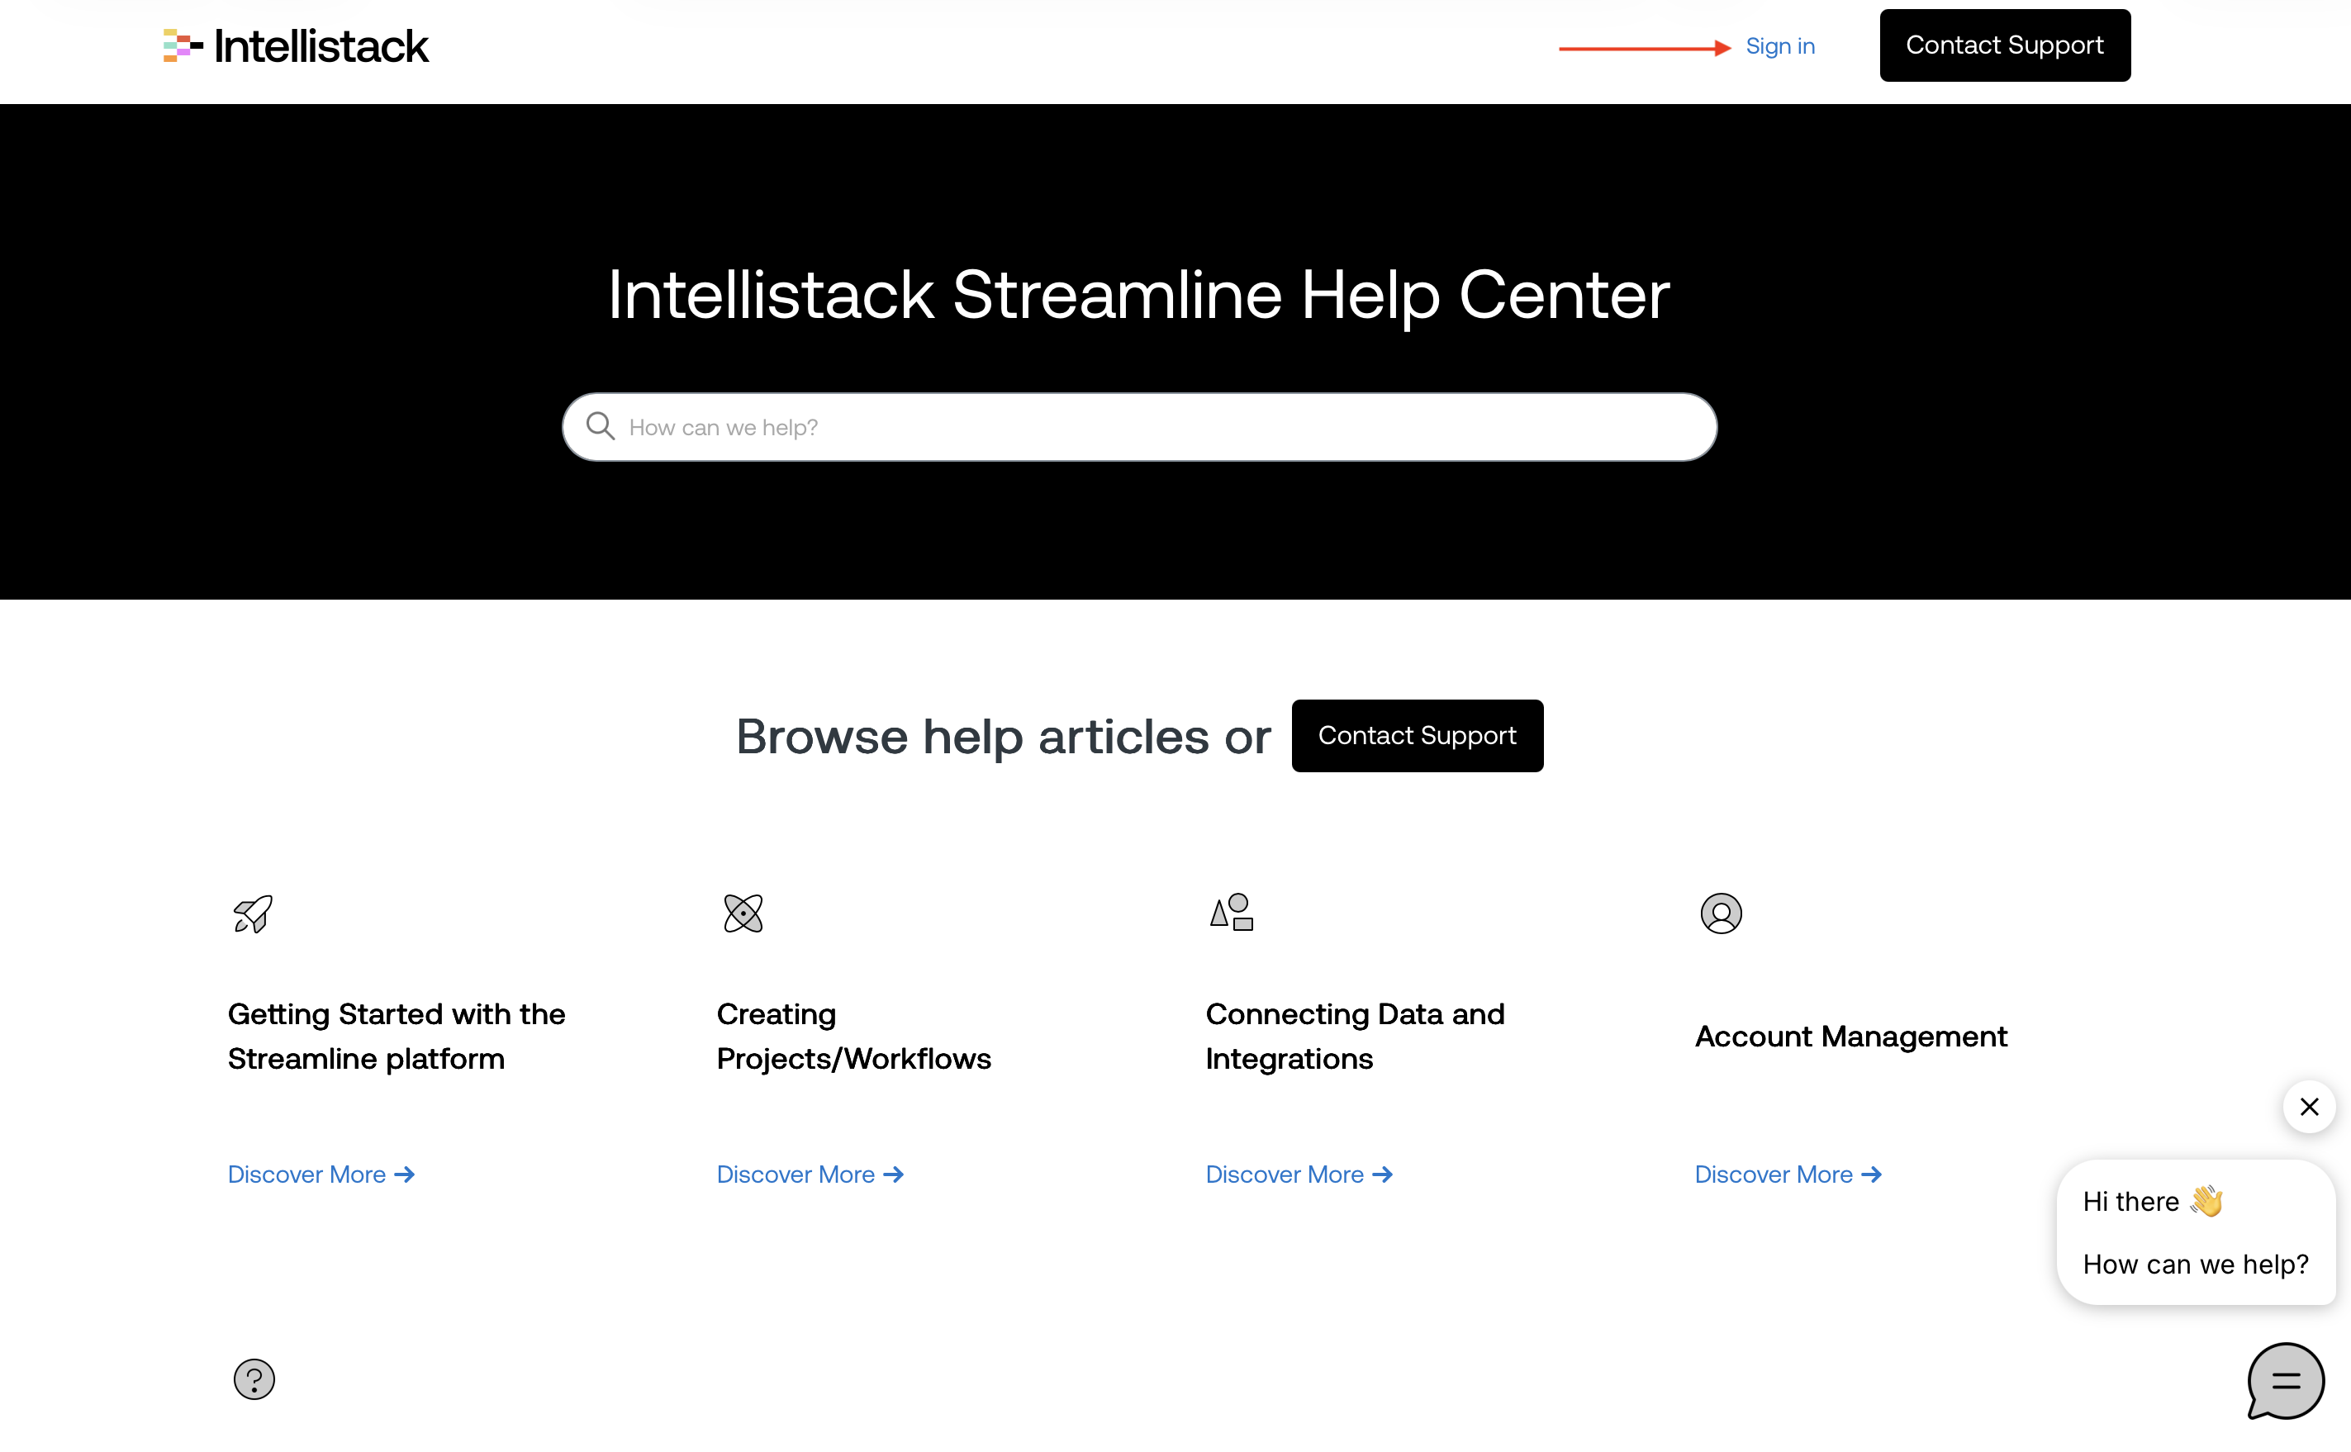Click the rocket icon for Getting Started

click(x=254, y=913)
